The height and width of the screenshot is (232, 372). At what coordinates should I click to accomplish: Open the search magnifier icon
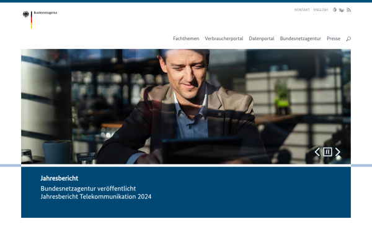click(348, 38)
